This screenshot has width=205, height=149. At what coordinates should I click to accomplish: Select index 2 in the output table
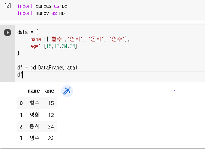21,127
